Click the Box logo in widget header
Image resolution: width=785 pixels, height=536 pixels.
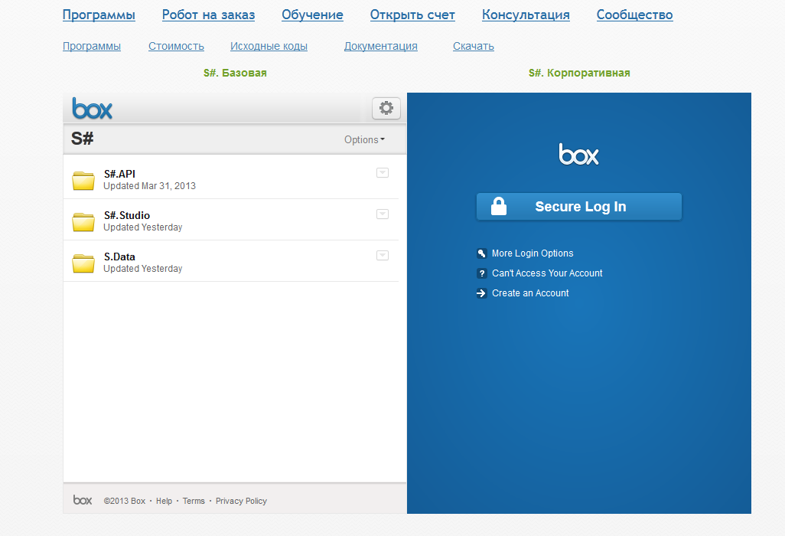pyautogui.click(x=93, y=109)
